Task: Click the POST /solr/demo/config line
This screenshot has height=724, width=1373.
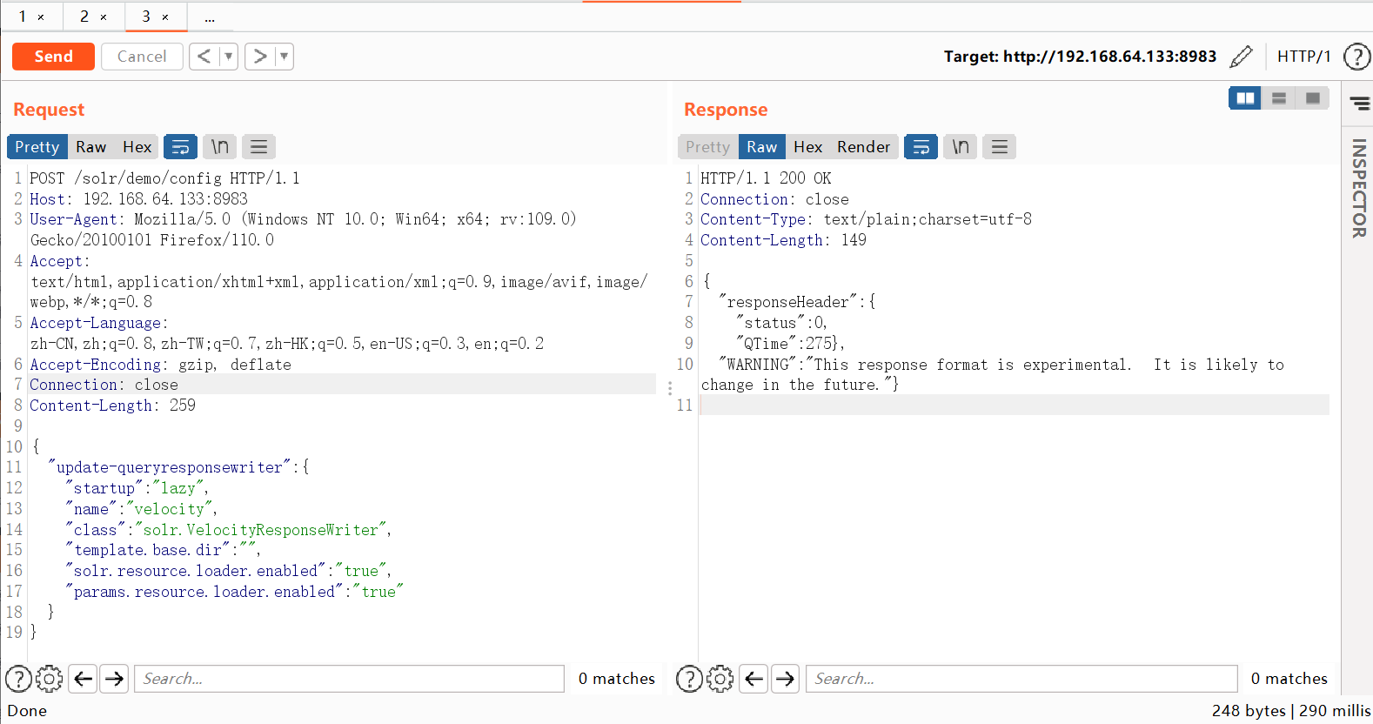Action: 164,178
